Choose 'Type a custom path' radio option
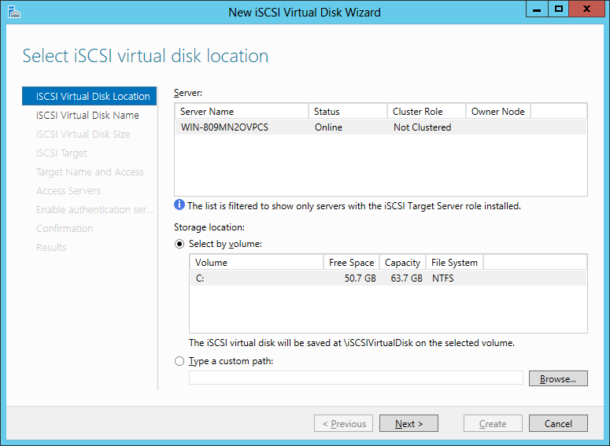 [179, 361]
